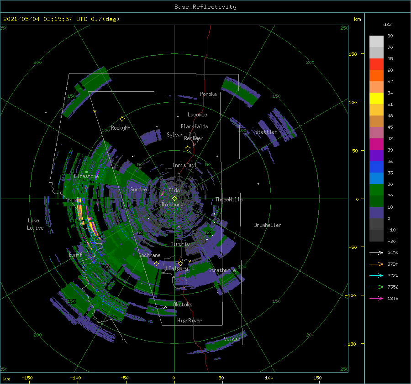
Task: Click the legend value -30
Action: [x=391, y=242]
